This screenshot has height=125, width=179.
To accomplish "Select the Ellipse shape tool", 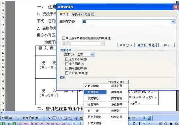I will 60,118.
